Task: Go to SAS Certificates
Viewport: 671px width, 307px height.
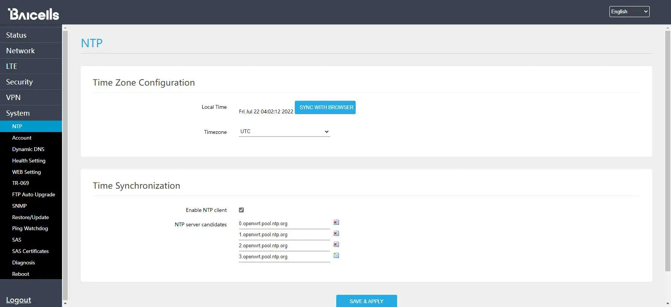Action: [x=31, y=251]
